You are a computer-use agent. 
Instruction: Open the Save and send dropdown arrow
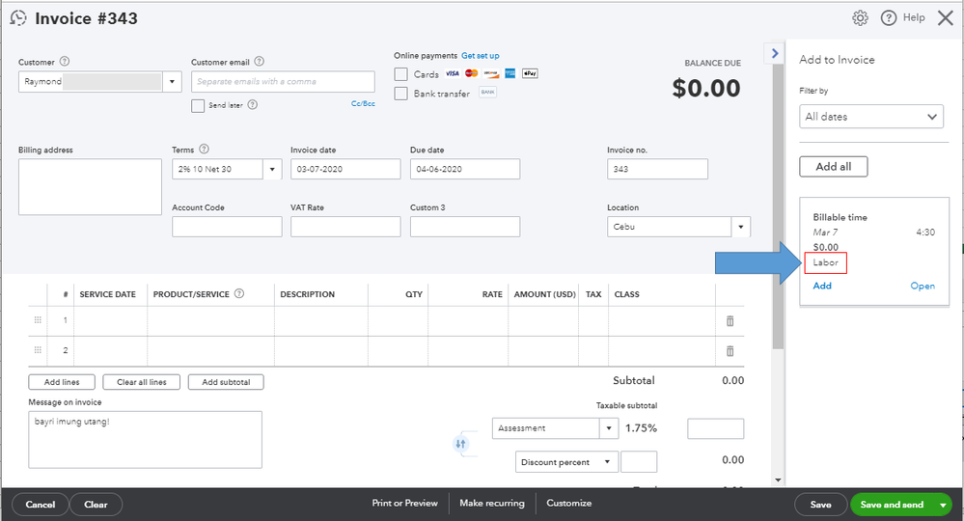[943, 505]
